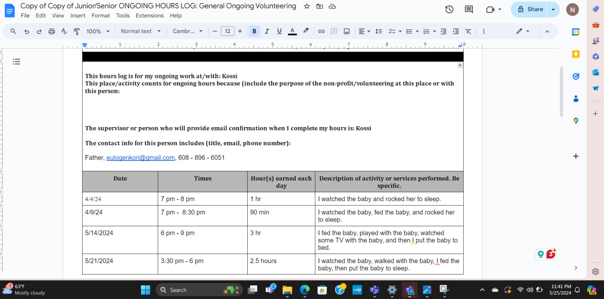The height and width of the screenshot is (299, 604).
Task: Open the table options arrow at the top right
Action: 460,65
